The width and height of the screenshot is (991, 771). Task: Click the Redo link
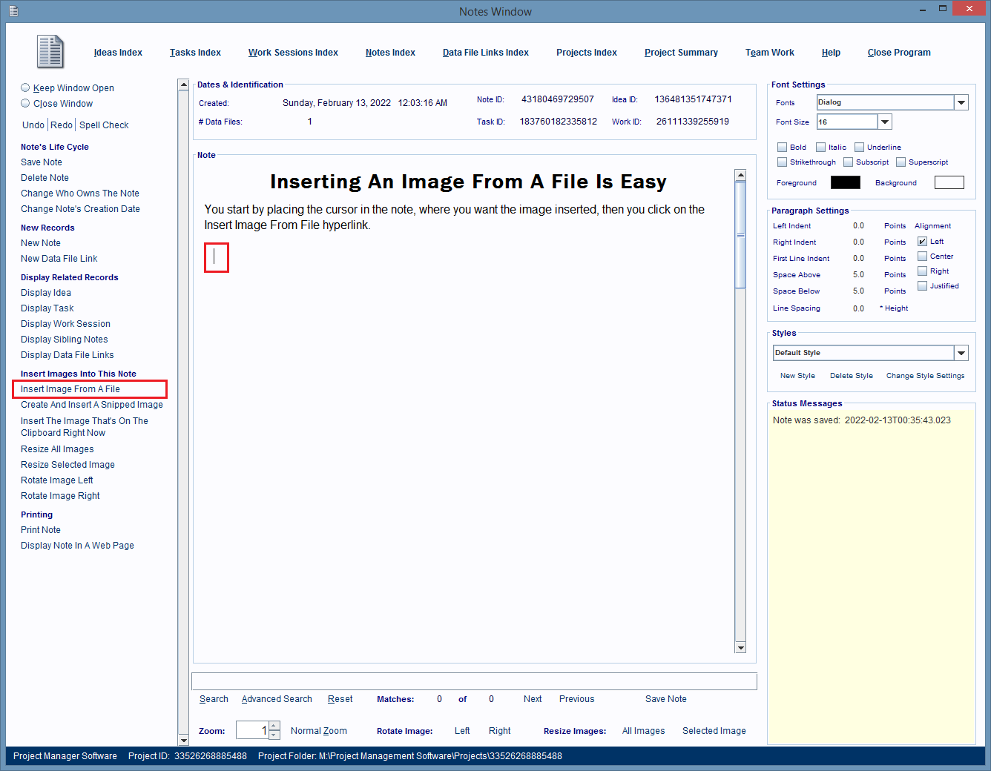coord(62,125)
